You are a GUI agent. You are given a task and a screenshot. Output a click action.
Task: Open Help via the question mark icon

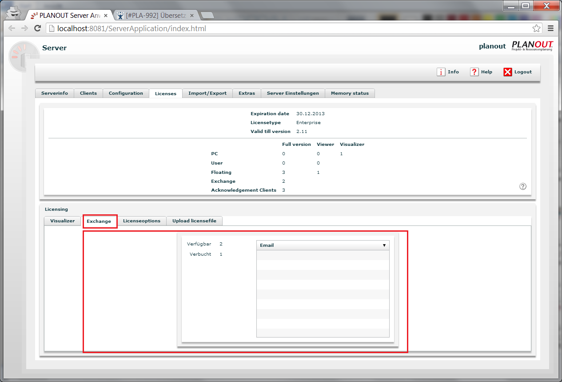[474, 72]
